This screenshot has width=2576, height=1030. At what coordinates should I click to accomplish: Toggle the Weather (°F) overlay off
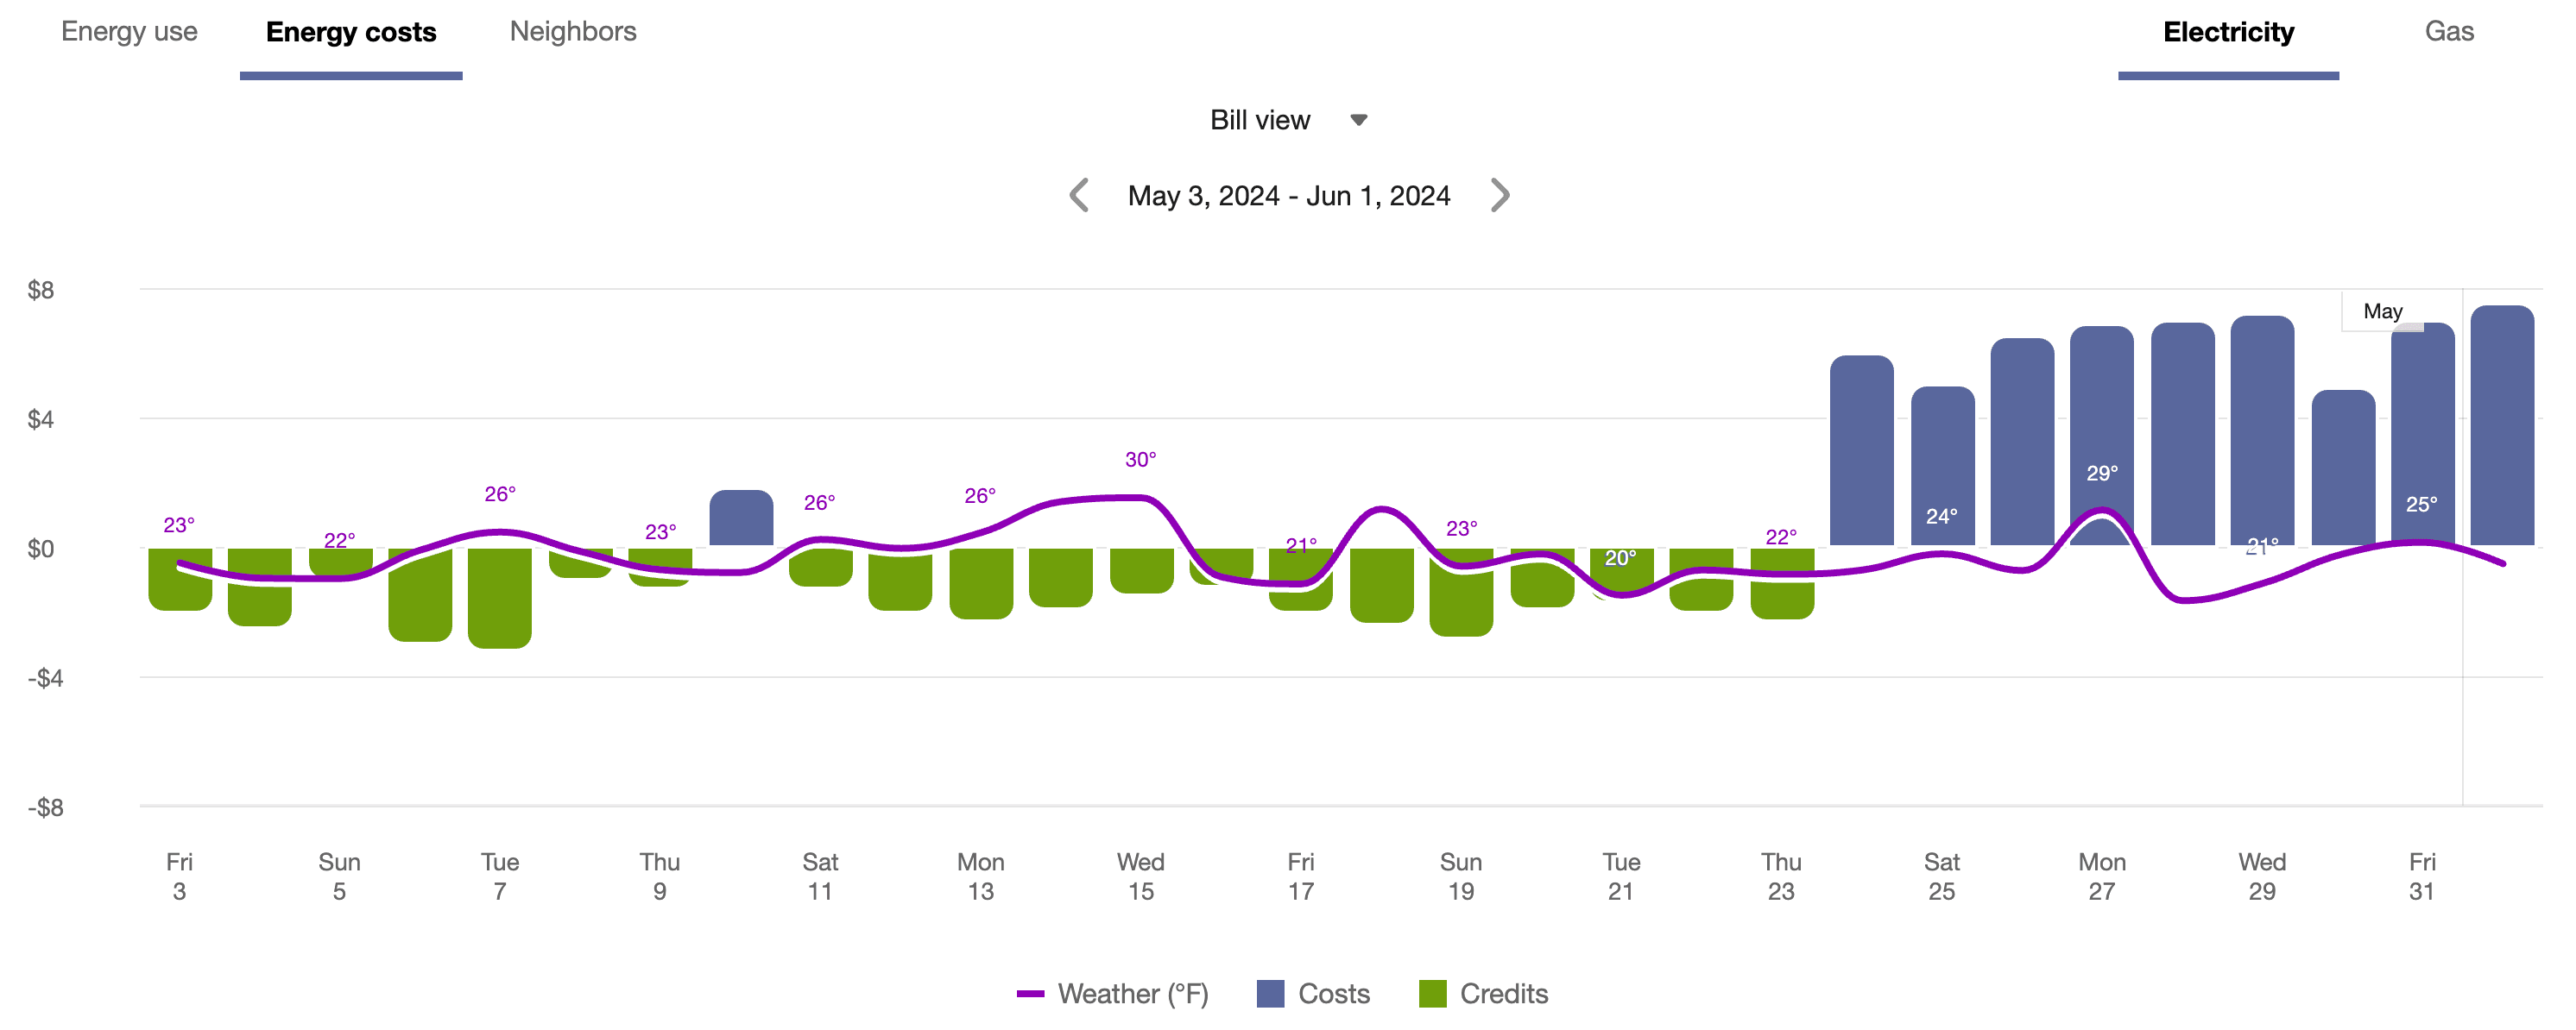point(1031,993)
